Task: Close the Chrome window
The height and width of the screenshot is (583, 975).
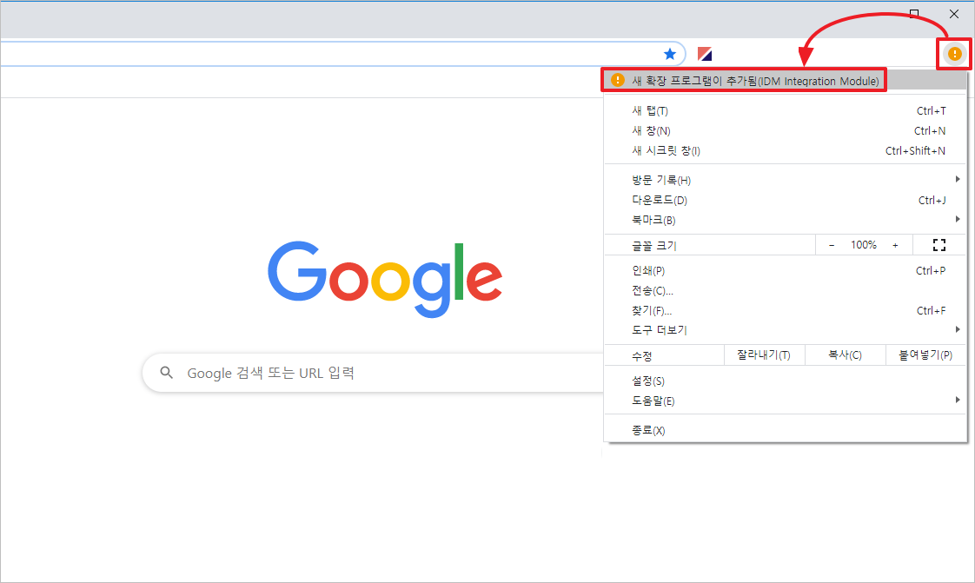Action: click(x=954, y=14)
